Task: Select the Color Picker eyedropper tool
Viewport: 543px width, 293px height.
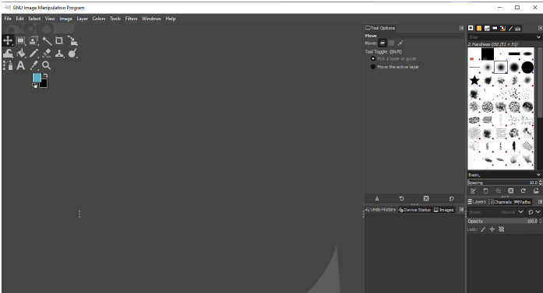Action: click(33, 65)
